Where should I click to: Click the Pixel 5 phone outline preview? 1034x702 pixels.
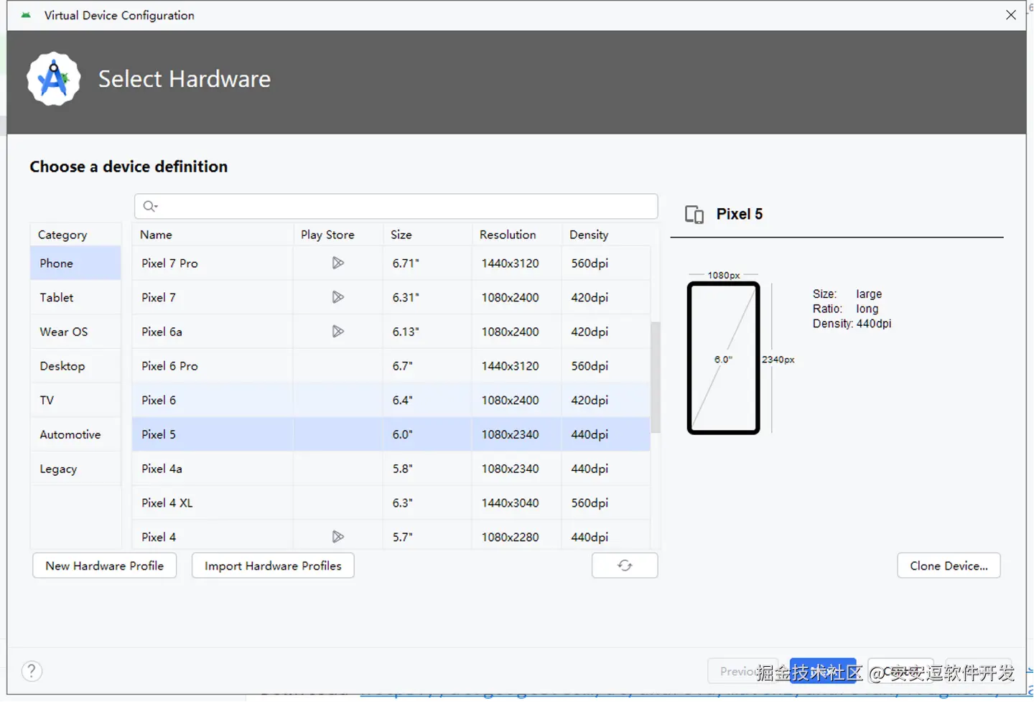[724, 358]
